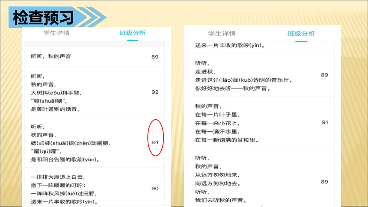368x207 pixels.
Task: Click line 向远方匆匆地去
Action: (218, 183)
